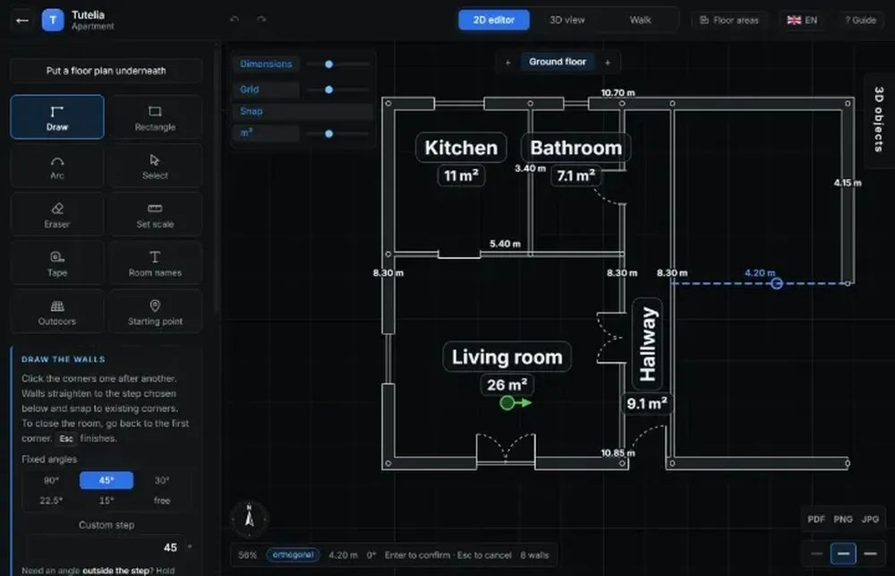
Task: Click the Custom step input field
Action: tap(105, 547)
